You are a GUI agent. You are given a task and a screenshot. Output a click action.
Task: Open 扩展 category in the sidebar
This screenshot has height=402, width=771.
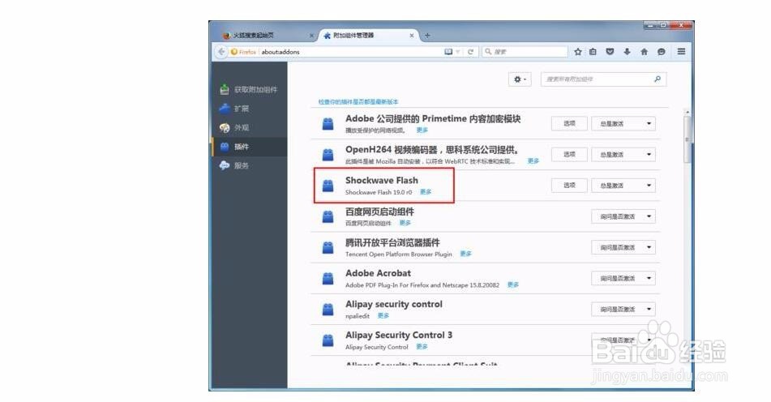click(250, 109)
